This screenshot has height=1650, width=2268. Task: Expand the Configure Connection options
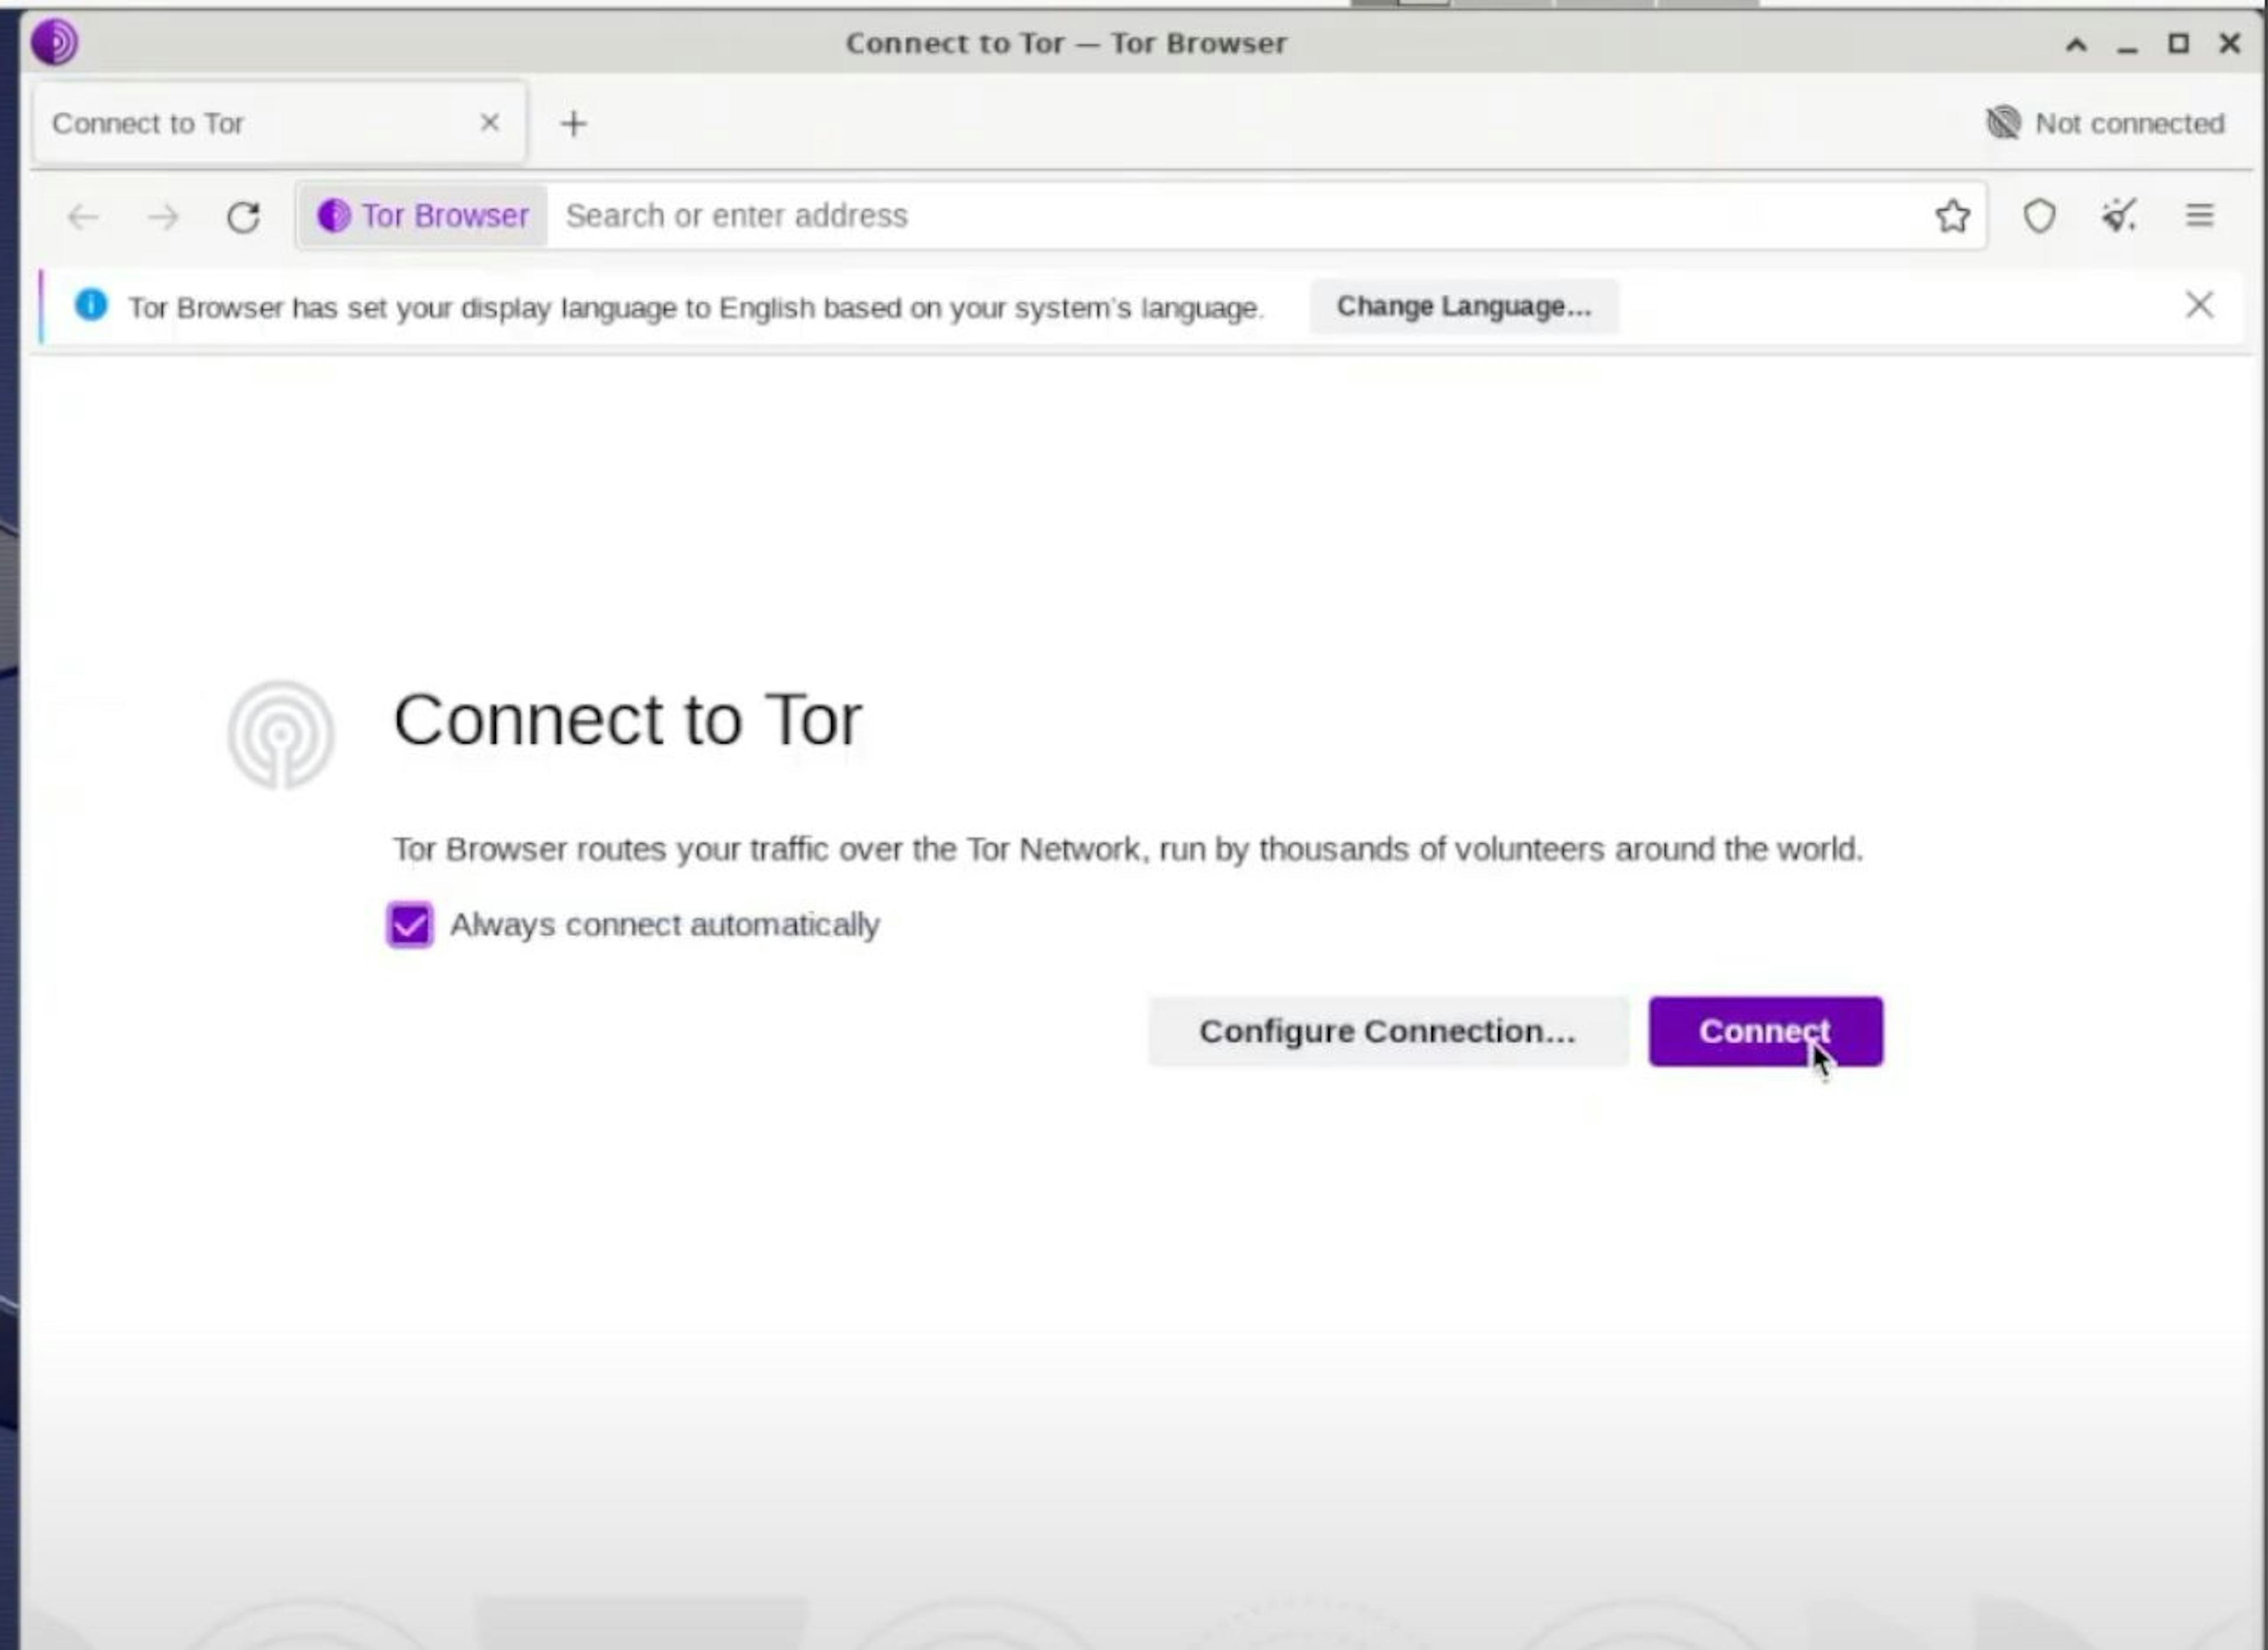pyautogui.click(x=1386, y=1030)
